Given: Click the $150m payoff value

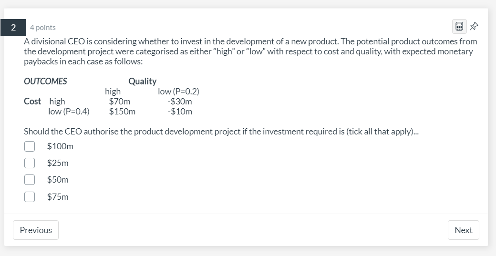Looking at the screenshot, I should click(x=122, y=112).
